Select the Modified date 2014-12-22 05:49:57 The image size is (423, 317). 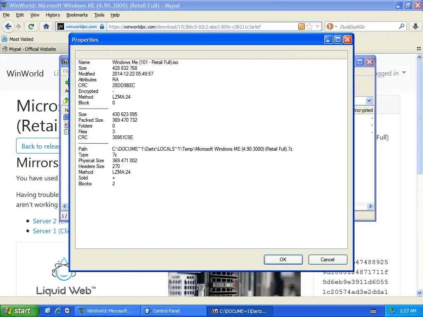133,74
